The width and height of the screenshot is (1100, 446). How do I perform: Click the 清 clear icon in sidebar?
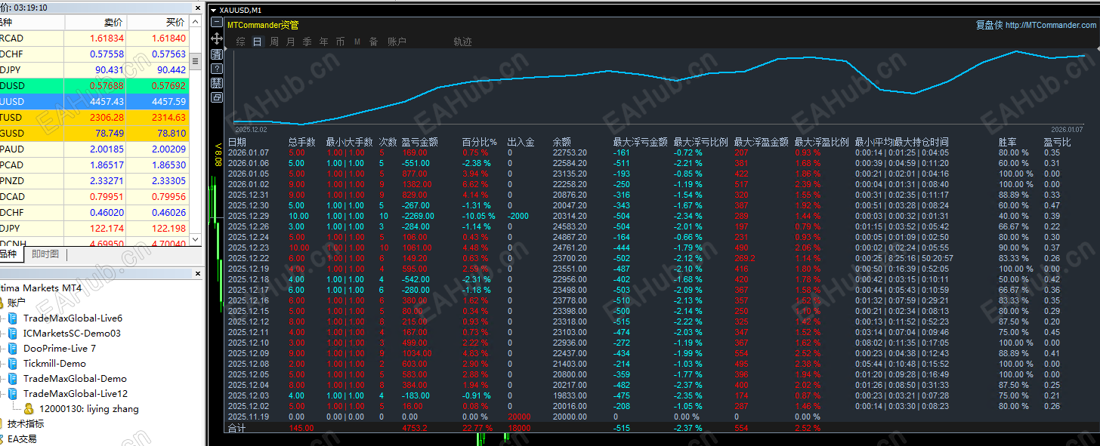tap(217, 54)
